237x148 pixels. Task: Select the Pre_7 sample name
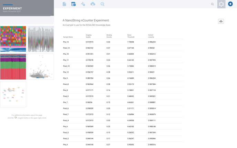(65, 102)
